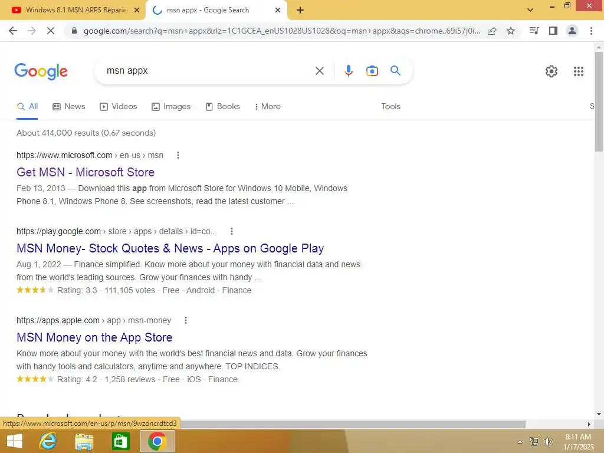This screenshot has height=453, width=604.
Task: Go to Google logo home
Action: 41,71
